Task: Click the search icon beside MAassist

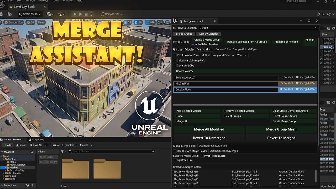Action: pyautogui.click(x=32, y=152)
